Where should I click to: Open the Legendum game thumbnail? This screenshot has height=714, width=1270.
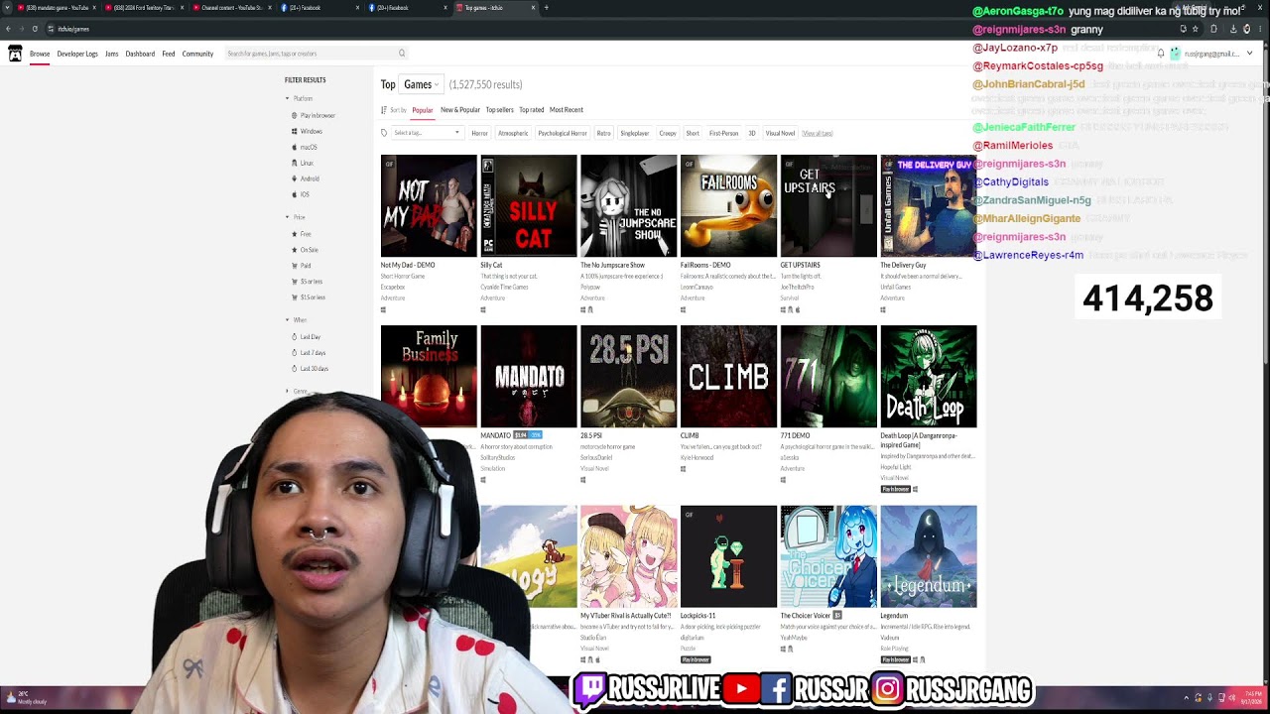(929, 556)
